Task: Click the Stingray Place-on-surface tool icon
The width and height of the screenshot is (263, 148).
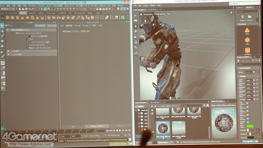Action: click(x=136, y=42)
